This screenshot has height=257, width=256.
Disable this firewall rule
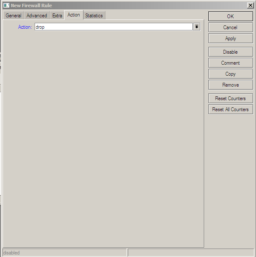click(x=231, y=52)
